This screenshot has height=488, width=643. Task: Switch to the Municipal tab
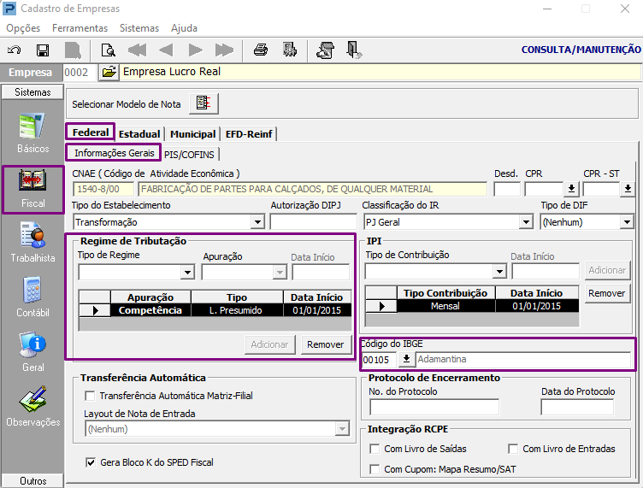click(192, 134)
